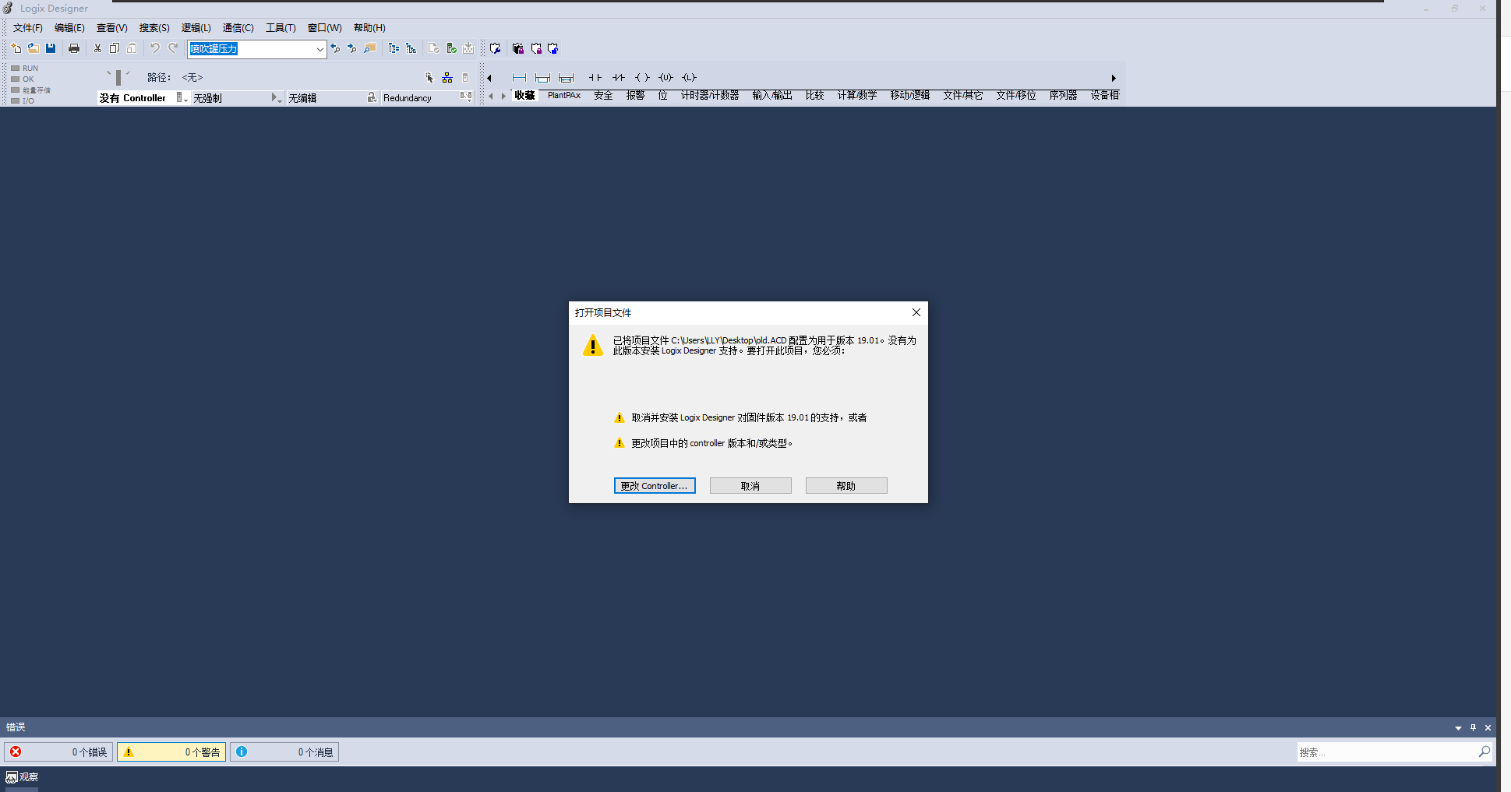Open the 文件(F) menu
This screenshot has height=792, width=1511.
(28, 28)
